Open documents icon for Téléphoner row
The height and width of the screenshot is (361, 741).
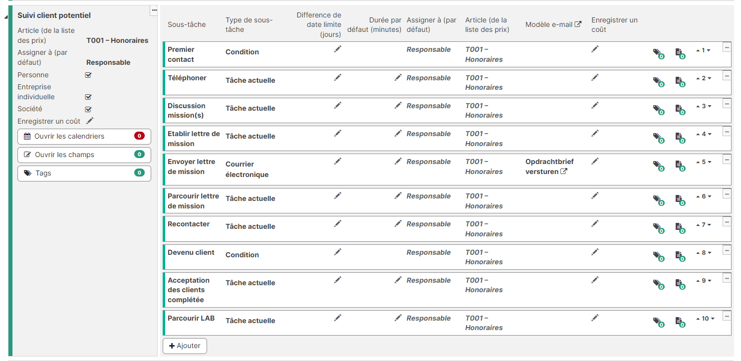[680, 82]
